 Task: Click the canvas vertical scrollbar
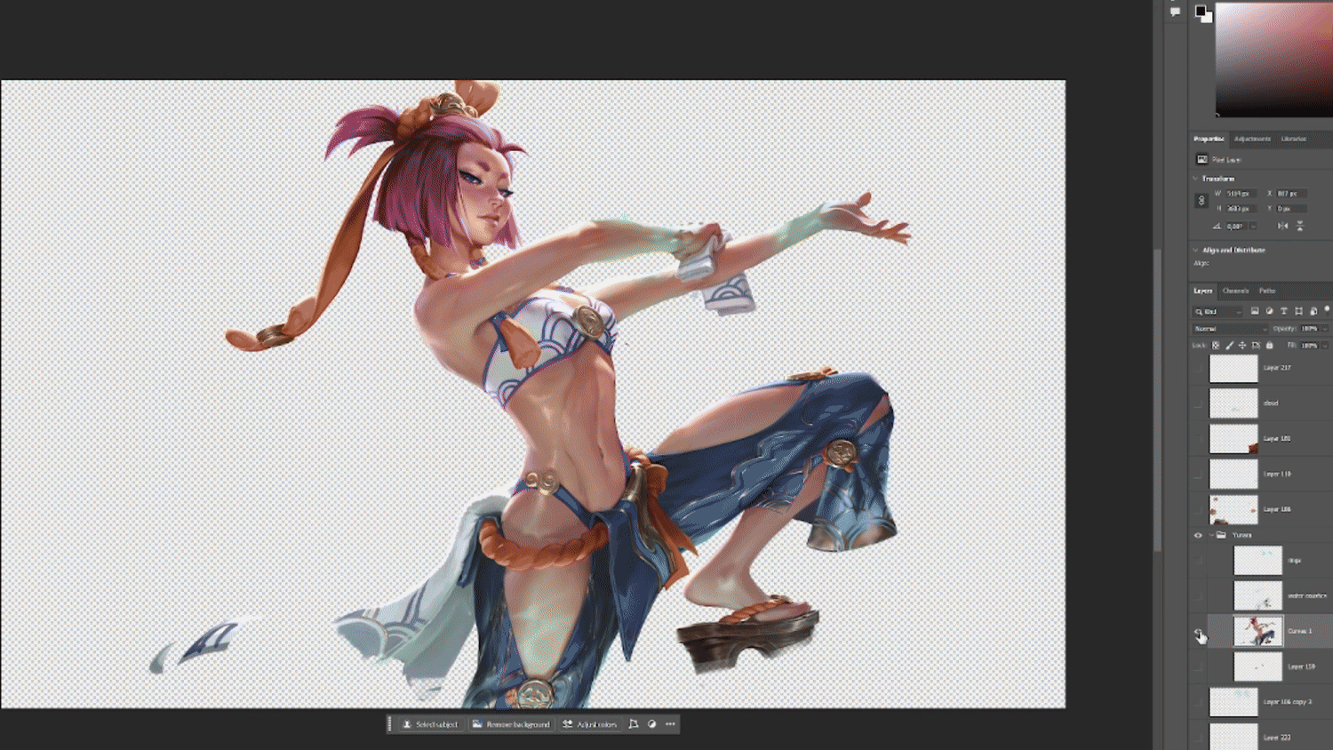pyautogui.click(x=1157, y=400)
